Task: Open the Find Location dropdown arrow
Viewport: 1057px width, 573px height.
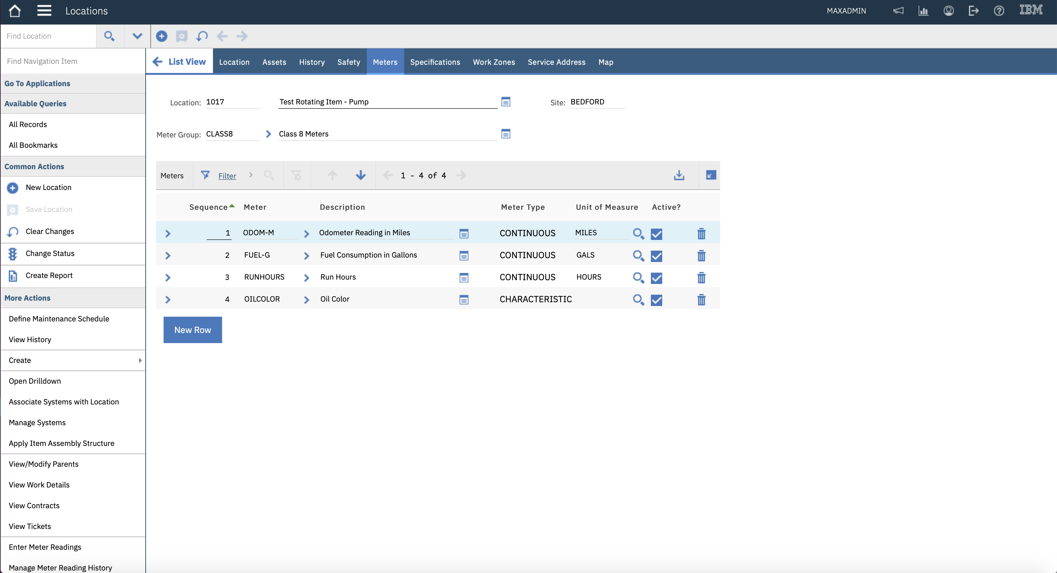Action: (137, 36)
